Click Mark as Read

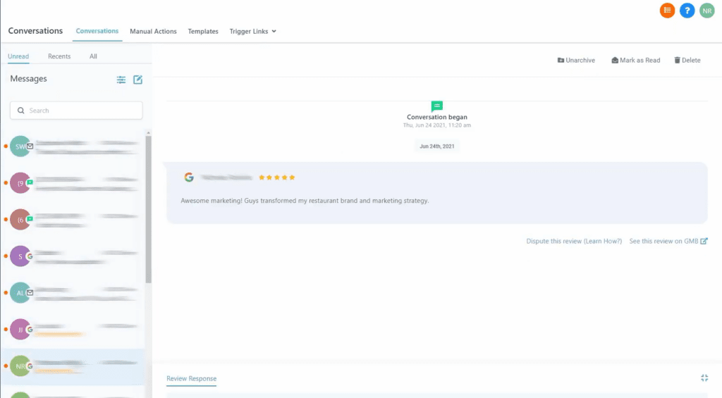point(635,61)
